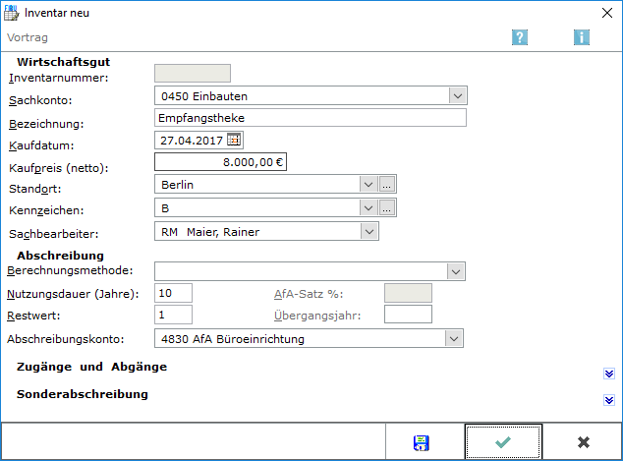Click the Nutzungsdauer field showing 10
The image size is (623, 461).
pos(173,293)
